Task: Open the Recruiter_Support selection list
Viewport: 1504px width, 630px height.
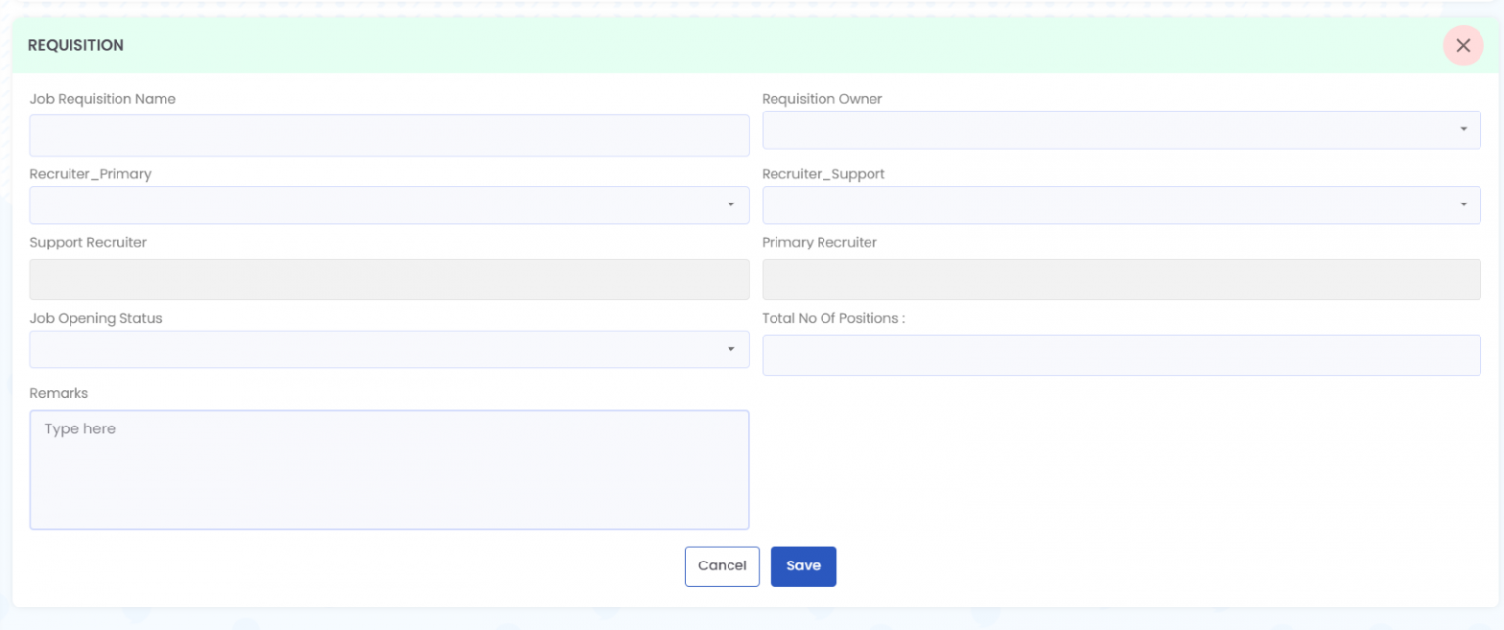Action: (1077, 204)
